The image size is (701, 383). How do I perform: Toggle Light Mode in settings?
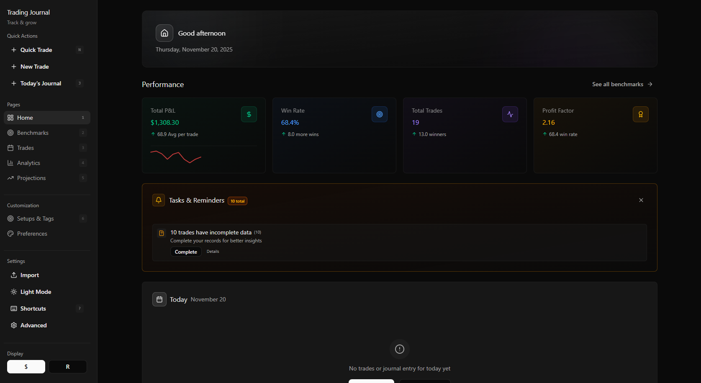click(x=36, y=292)
